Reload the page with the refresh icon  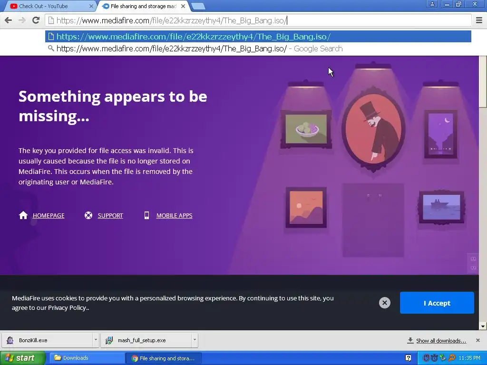pos(36,20)
